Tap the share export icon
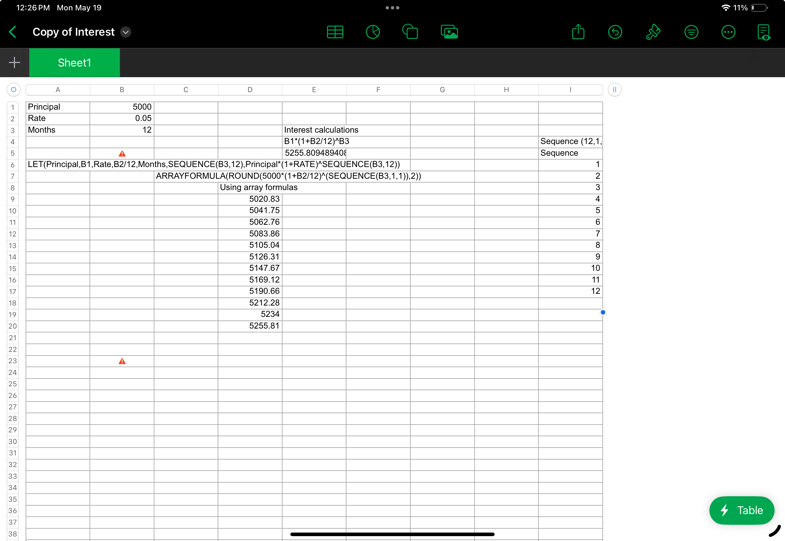Viewport: 785px width, 541px height. click(578, 32)
